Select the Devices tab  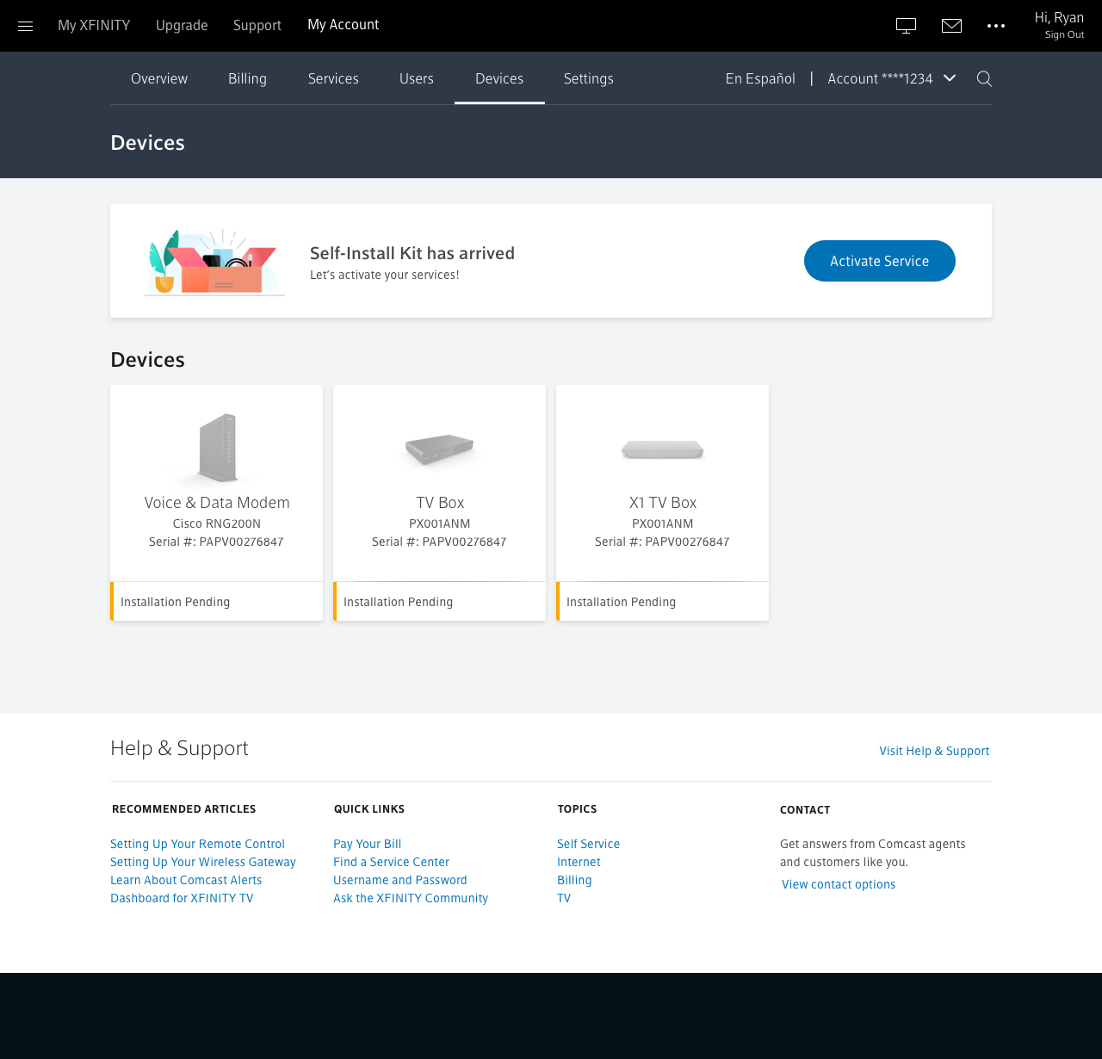pyautogui.click(x=499, y=78)
